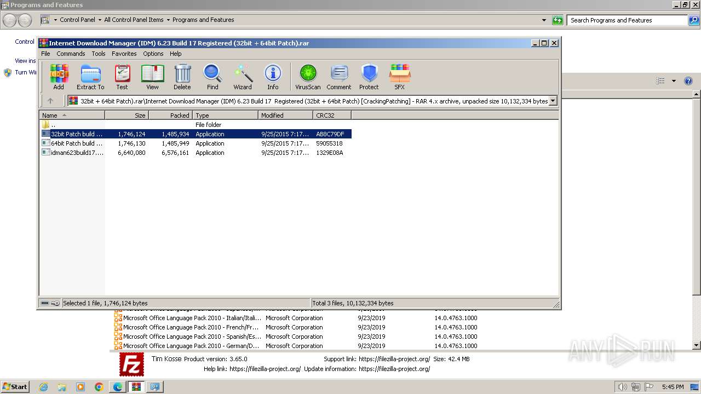Expand the Control Panel breadcrumb arrow

(x=99, y=20)
